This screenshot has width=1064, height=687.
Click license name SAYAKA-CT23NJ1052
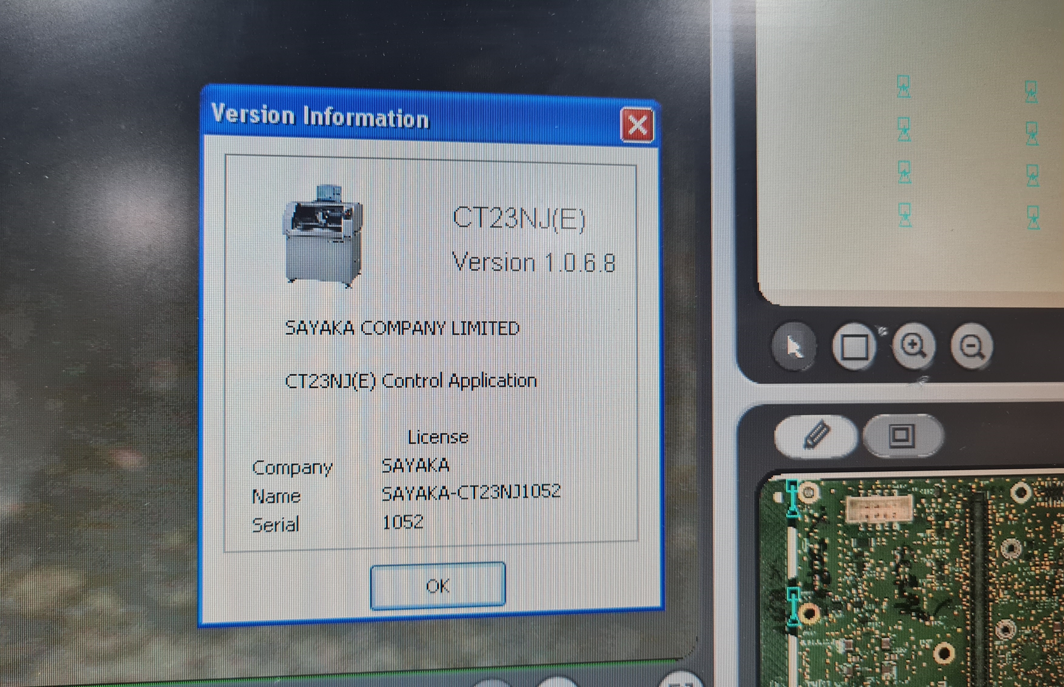coord(471,492)
